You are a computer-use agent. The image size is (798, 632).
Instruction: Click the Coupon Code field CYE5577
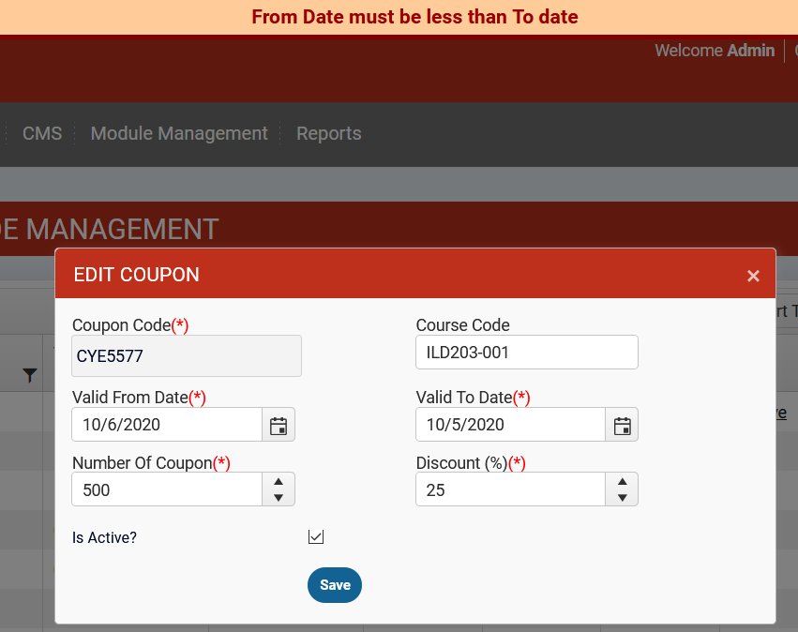(187, 356)
